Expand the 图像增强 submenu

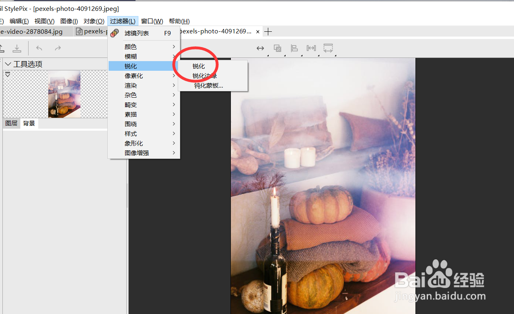pyautogui.click(x=144, y=153)
